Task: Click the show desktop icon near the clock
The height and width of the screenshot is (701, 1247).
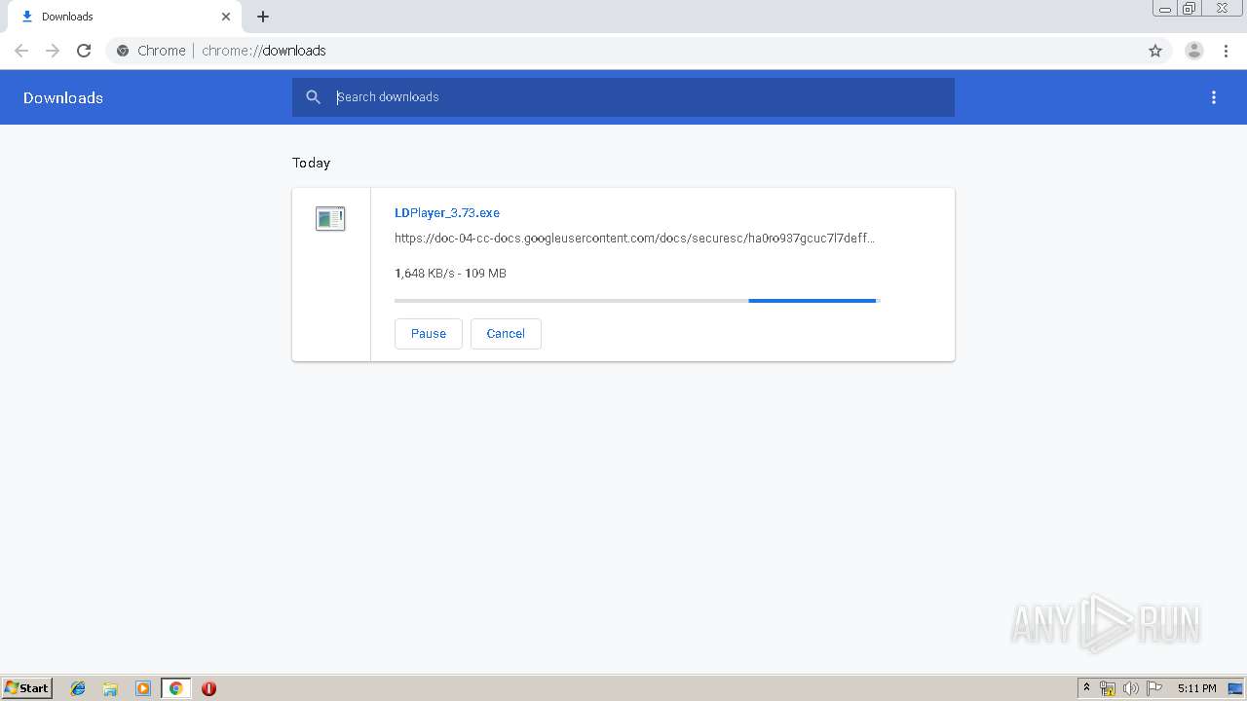Action: coord(1235,688)
